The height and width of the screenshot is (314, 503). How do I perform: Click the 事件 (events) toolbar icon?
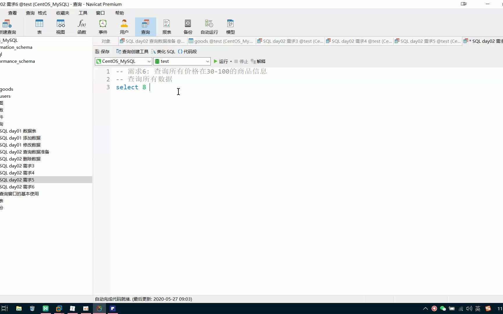click(x=103, y=27)
